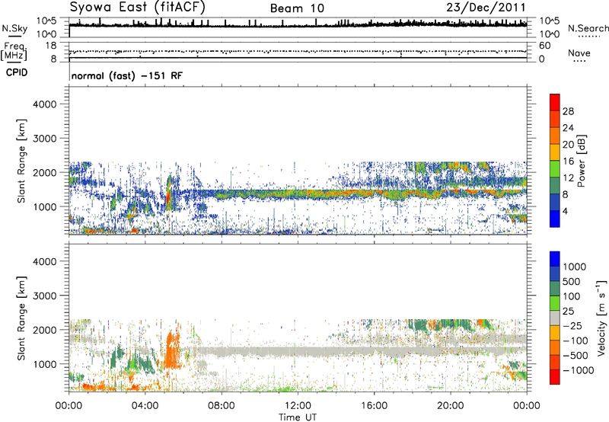The width and height of the screenshot is (609, 422).
Task: Click the '-25' velocity colorbar label
Action: pos(572,326)
